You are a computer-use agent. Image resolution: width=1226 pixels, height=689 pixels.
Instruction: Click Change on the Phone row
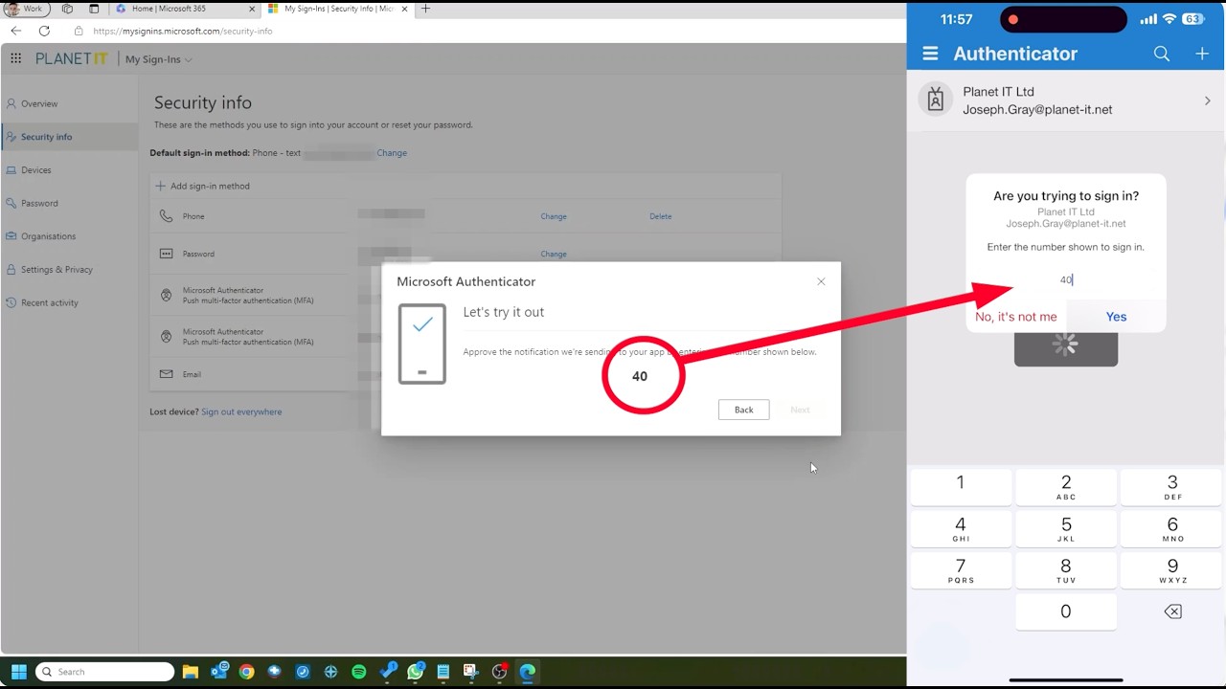pyautogui.click(x=554, y=216)
